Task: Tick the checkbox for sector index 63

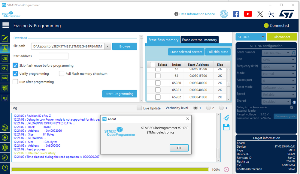Action: 158,76
